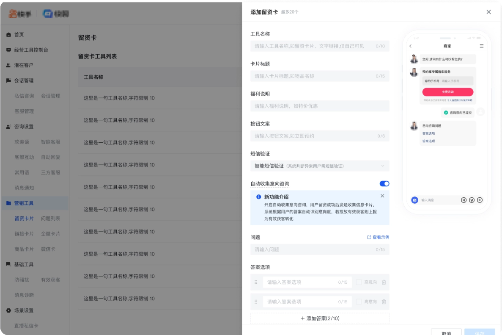Open the hamburger menu in the phone preview header
Screen dimensions: 502x335
pyautogui.click(x=481, y=46)
